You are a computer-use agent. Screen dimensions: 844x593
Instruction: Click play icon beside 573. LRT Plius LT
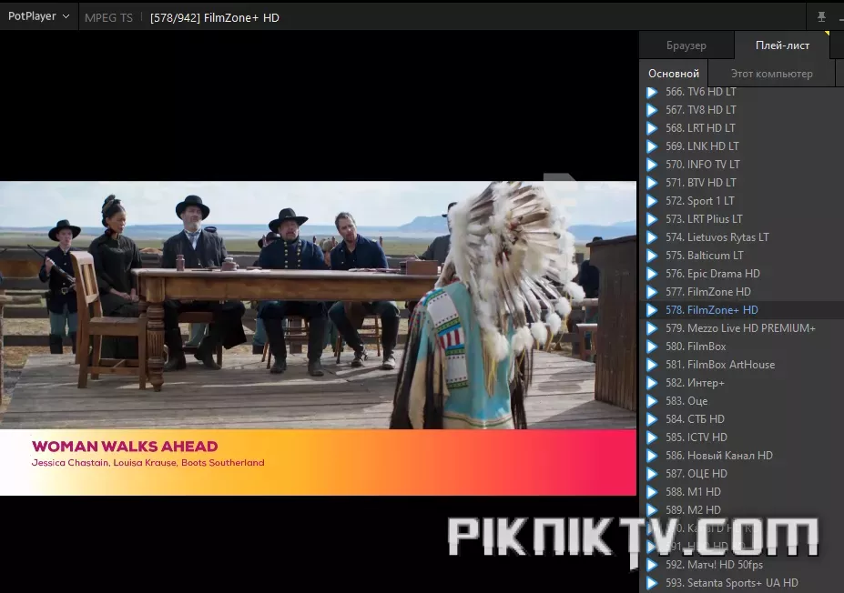tap(652, 219)
